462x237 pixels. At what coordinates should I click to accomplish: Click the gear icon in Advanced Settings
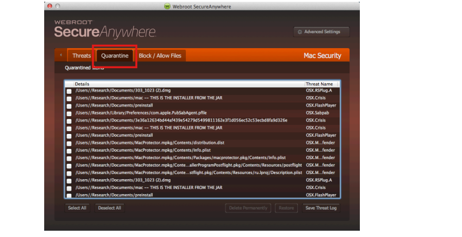(299, 32)
